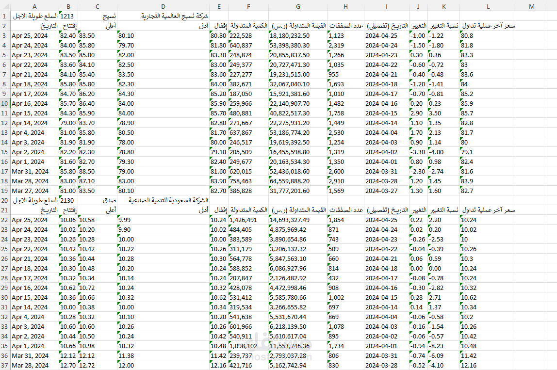557x370 pixels.
Task: Select row 20 header
Action: coord(5,201)
